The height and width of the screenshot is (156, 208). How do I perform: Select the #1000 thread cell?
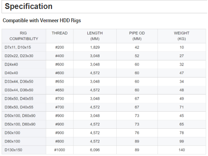coord(60,150)
